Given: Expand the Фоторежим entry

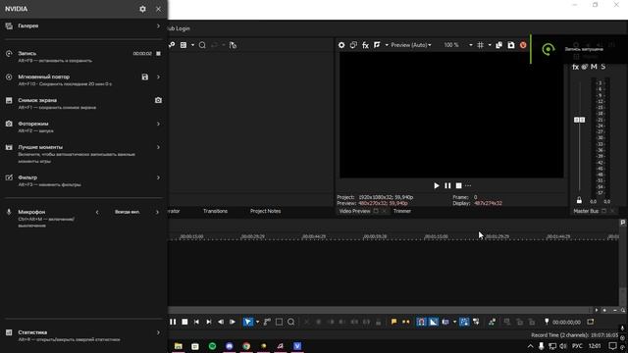Looking at the screenshot, I should pyautogui.click(x=158, y=125).
